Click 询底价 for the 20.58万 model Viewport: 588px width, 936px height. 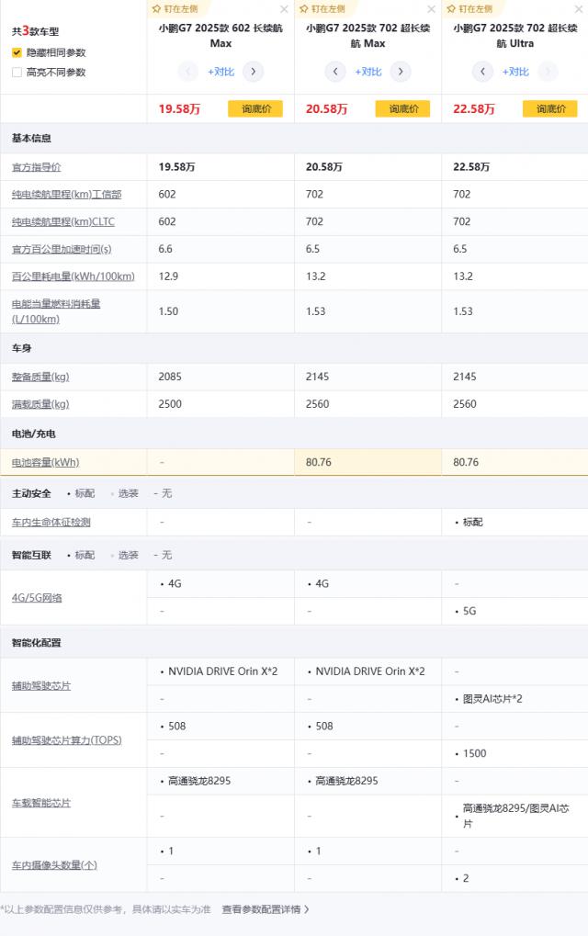[x=403, y=108]
